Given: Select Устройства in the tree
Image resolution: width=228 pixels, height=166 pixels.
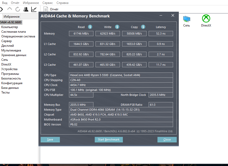Looking at the screenshot, I should coord(9,69).
